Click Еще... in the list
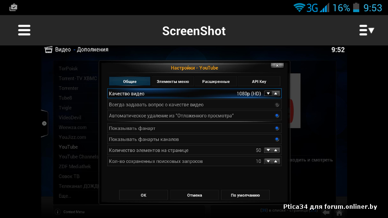The image size is (388, 218). point(65,196)
